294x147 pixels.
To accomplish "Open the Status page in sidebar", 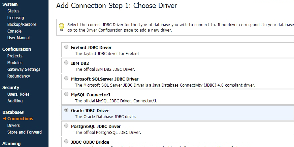I will 13,11.
